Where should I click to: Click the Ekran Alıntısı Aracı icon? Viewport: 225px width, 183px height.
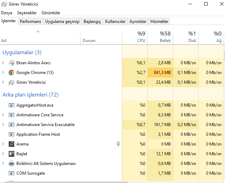tap(11, 63)
